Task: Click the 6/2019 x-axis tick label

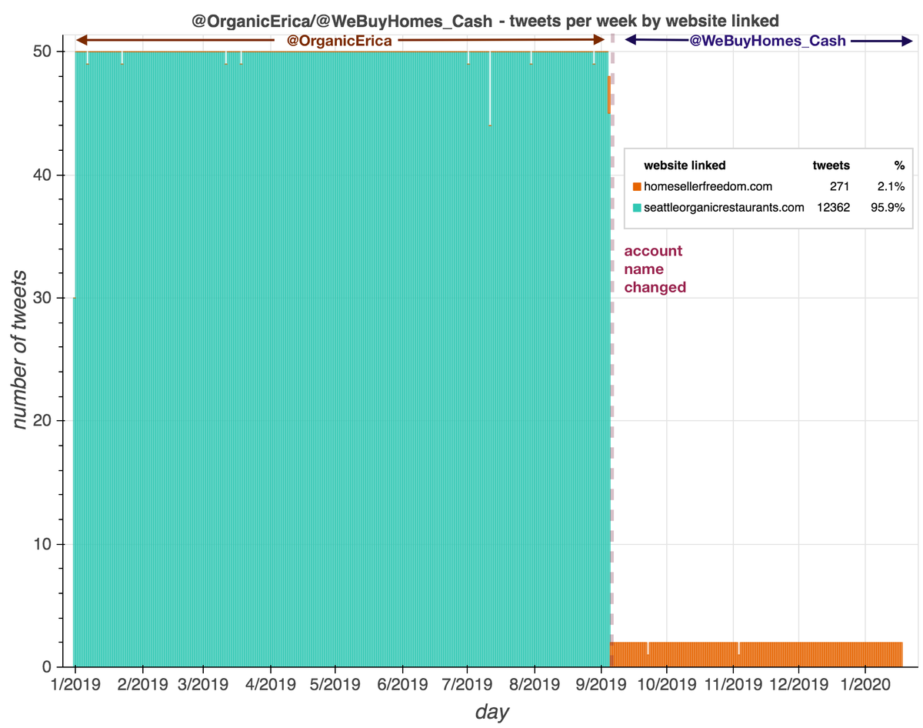Action: coord(402,683)
